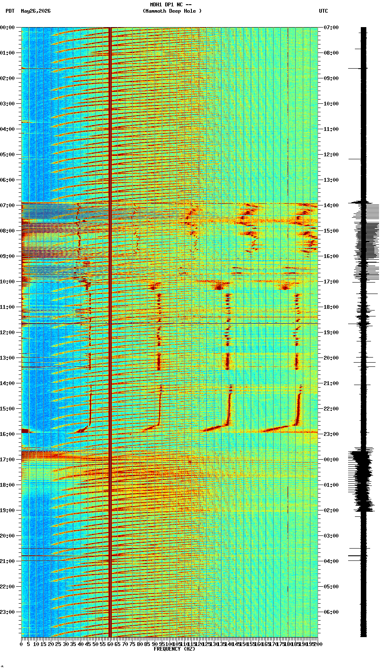Click the 07:00 UTC time label
The width and height of the screenshot is (382, 671).
click(x=331, y=28)
